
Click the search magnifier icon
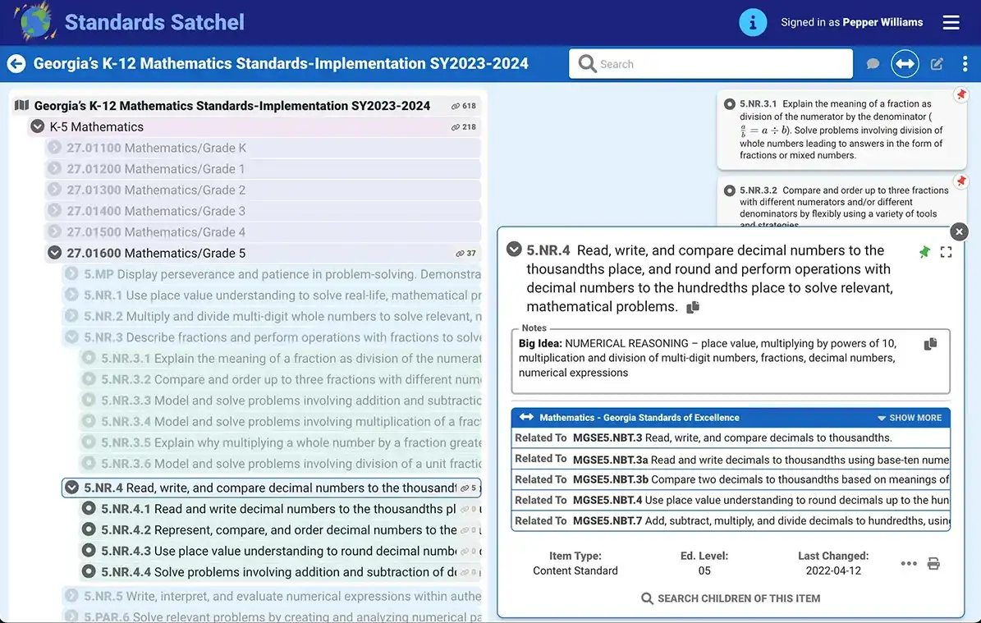[587, 63]
